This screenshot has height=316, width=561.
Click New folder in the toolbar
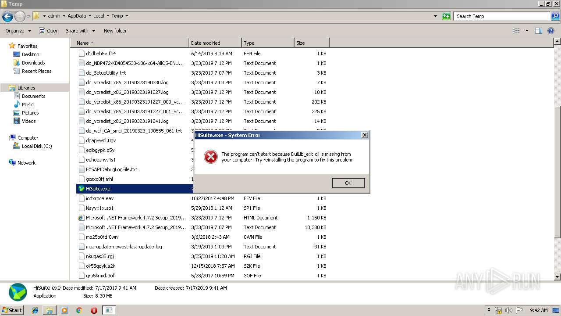pos(115,31)
